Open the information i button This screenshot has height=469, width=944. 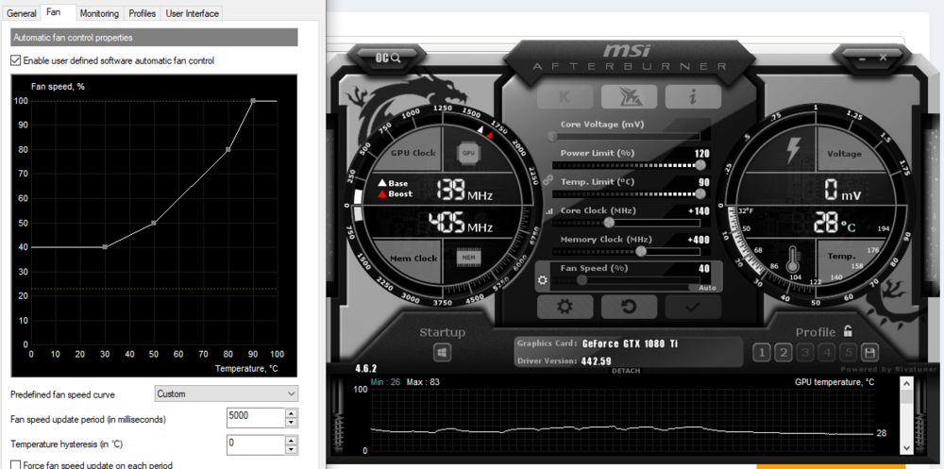click(x=693, y=97)
